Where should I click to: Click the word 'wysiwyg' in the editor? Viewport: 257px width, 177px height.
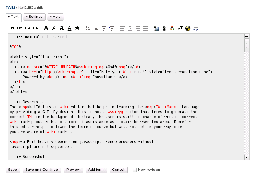tap(115, 112)
